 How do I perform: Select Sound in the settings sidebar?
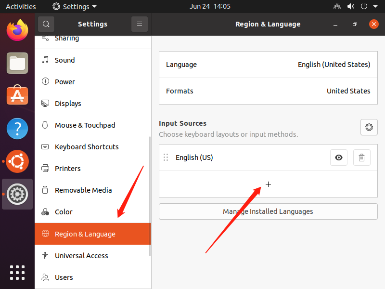[65, 60]
